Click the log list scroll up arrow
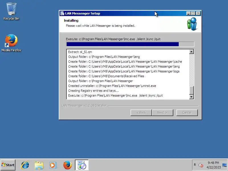 click(192, 52)
